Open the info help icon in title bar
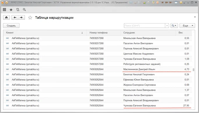This screenshot has width=199, height=113. click(181, 3)
